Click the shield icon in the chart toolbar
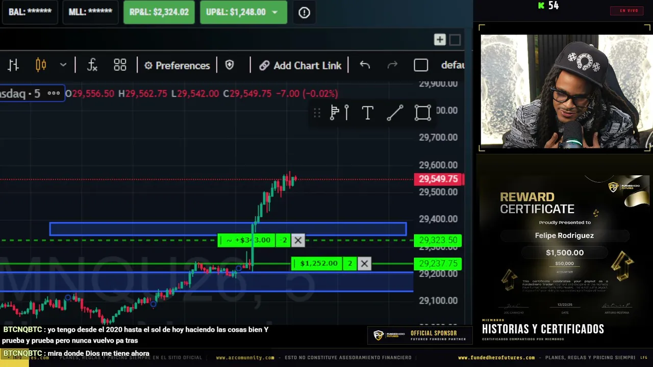653x367 pixels. (230, 65)
